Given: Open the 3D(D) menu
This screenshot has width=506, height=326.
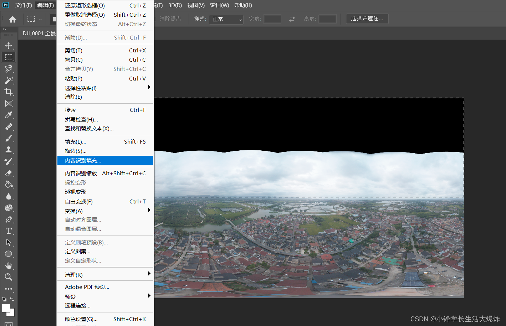Looking at the screenshot, I should (x=175, y=5).
